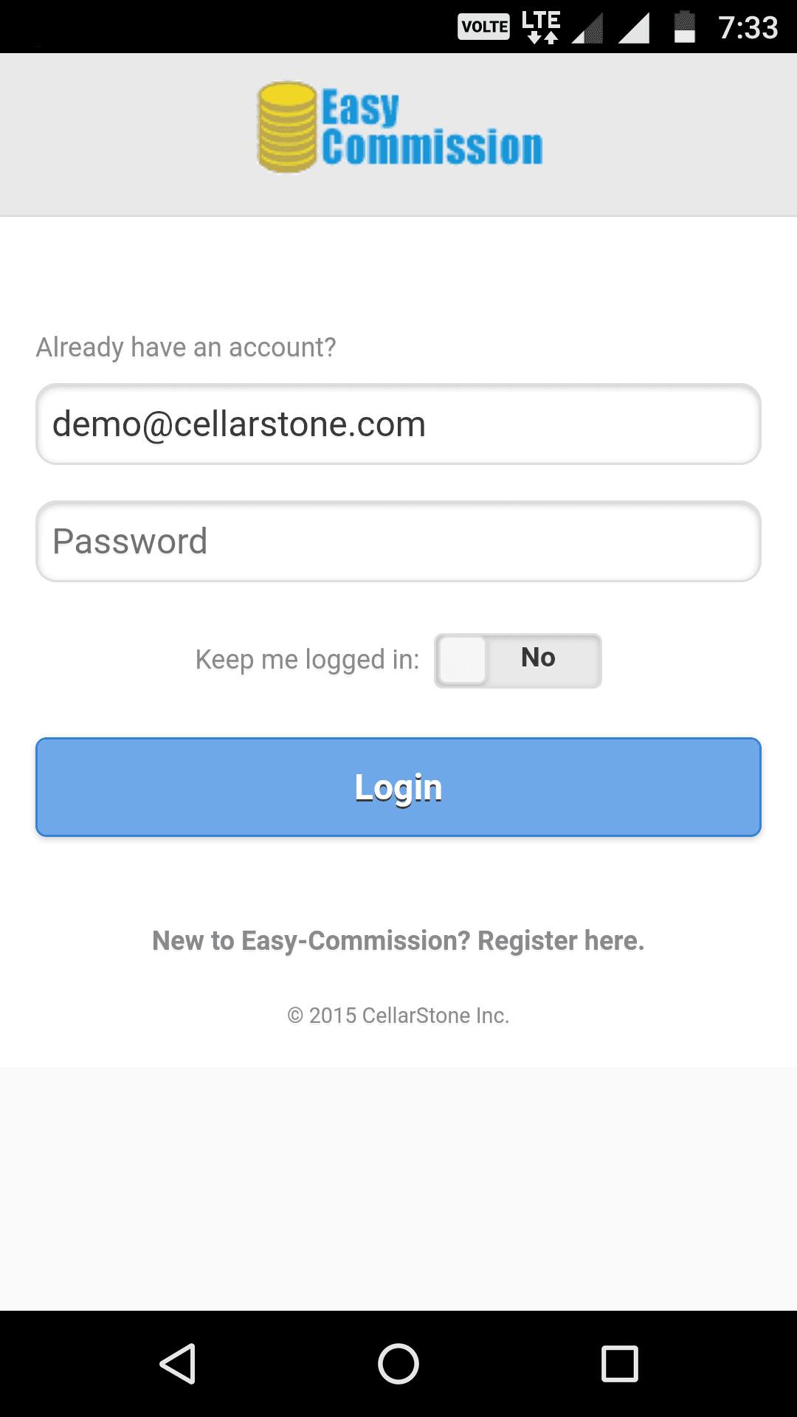Tap the VoLTE status bar icon
The height and width of the screenshot is (1417, 797).
[x=483, y=27]
